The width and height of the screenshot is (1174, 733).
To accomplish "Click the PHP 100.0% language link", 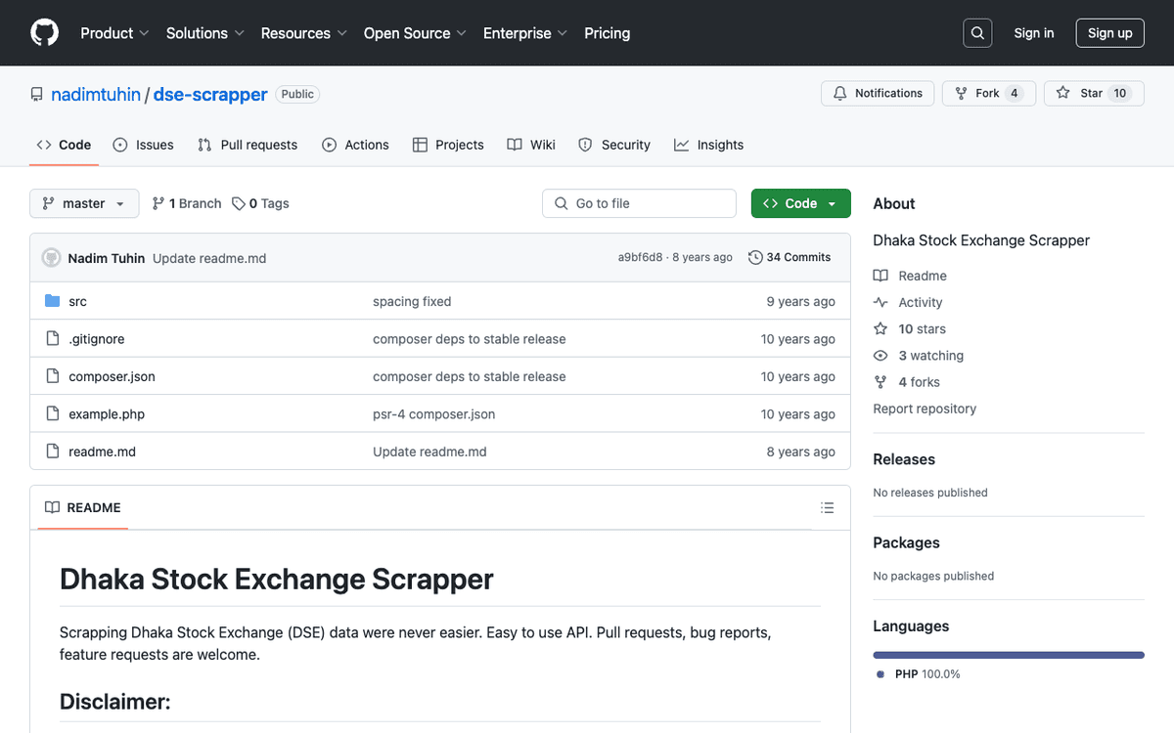I will (x=918, y=674).
